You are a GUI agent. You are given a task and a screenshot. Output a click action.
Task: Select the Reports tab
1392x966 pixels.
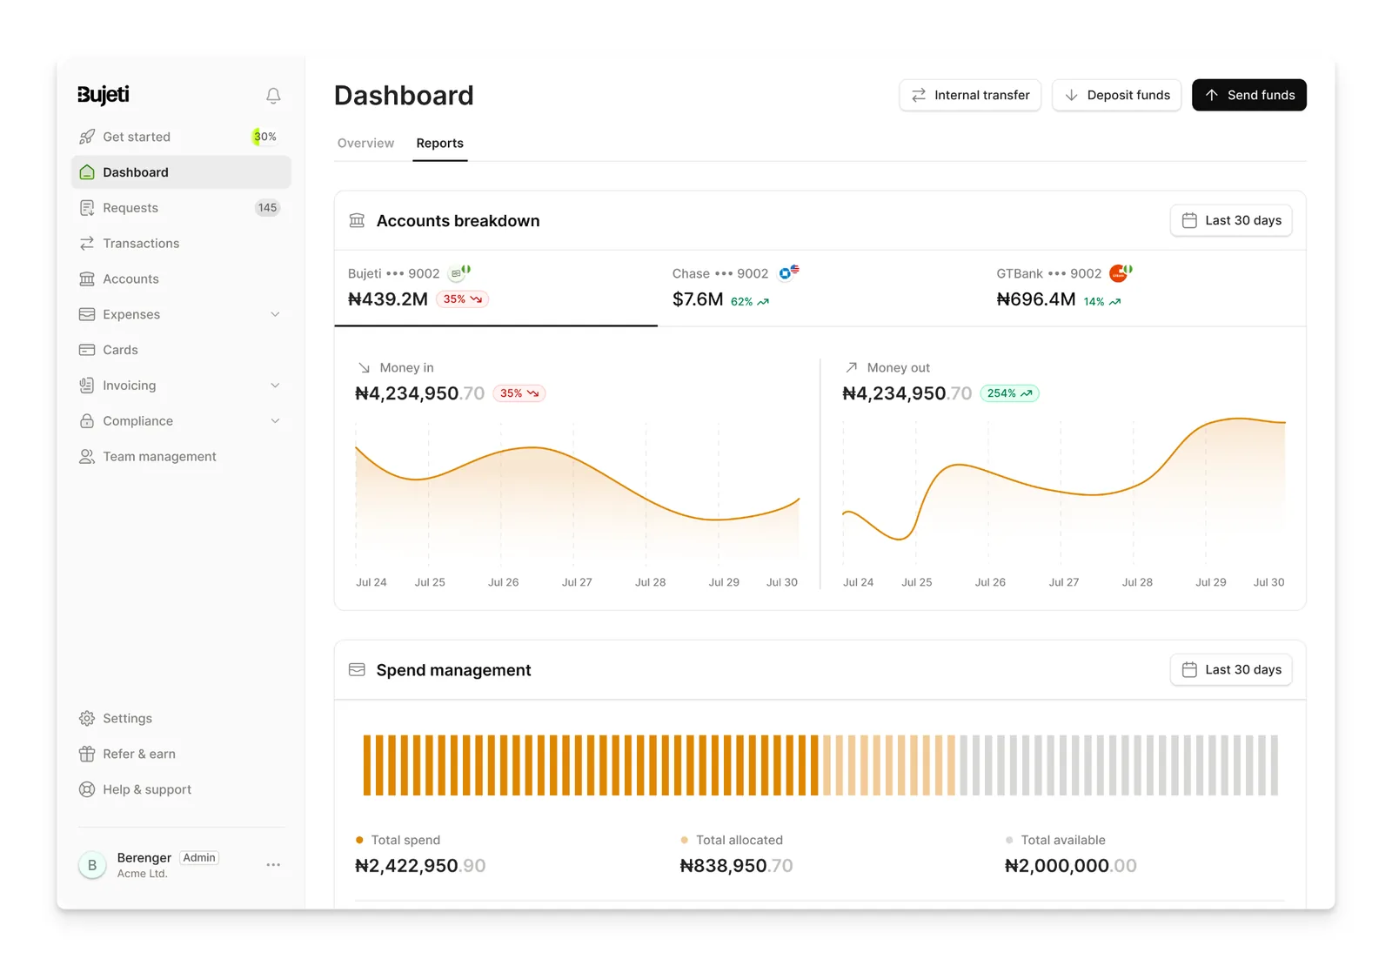point(440,144)
